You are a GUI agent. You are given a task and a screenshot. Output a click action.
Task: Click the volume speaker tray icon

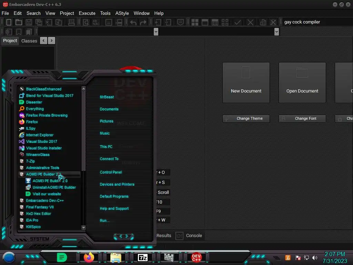[314, 257]
